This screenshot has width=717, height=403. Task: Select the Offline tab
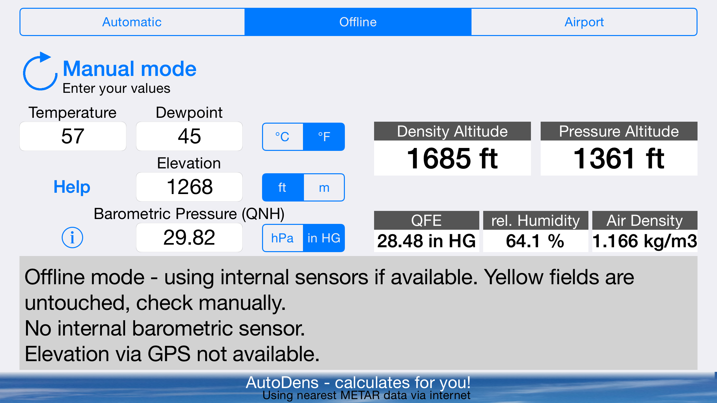pos(358,22)
